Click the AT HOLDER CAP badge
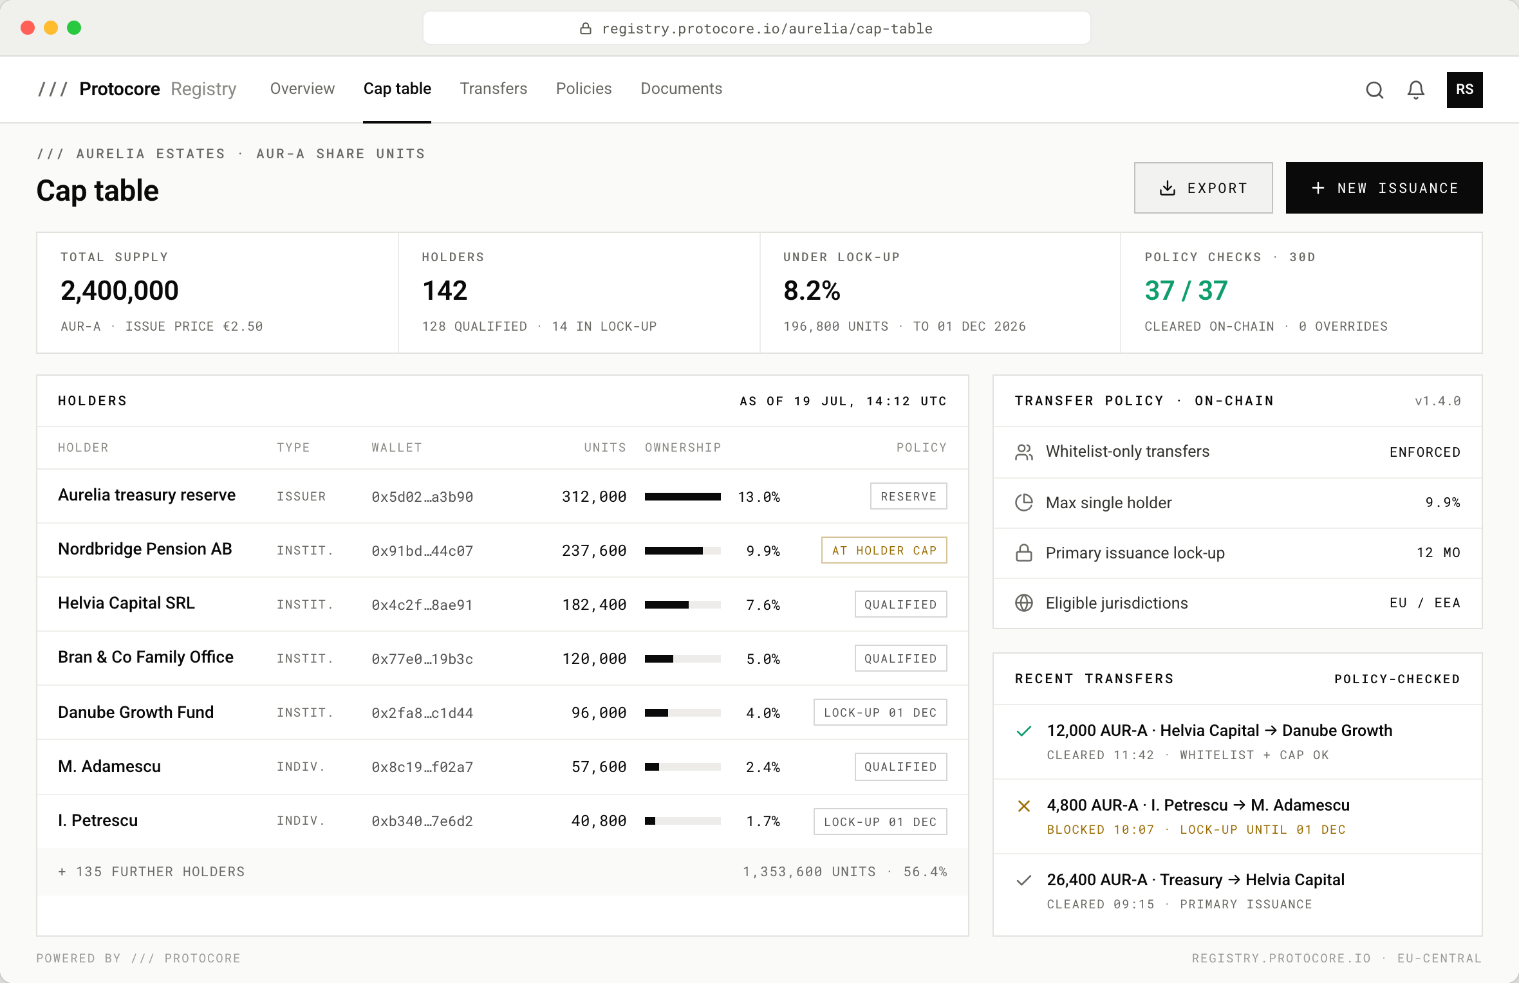The height and width of the screenshot is (983, 1519). 884,550
